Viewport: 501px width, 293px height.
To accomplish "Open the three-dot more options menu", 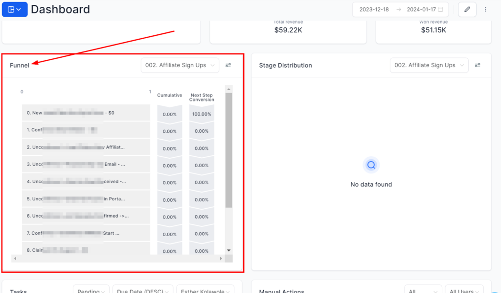I will point(485,9).
